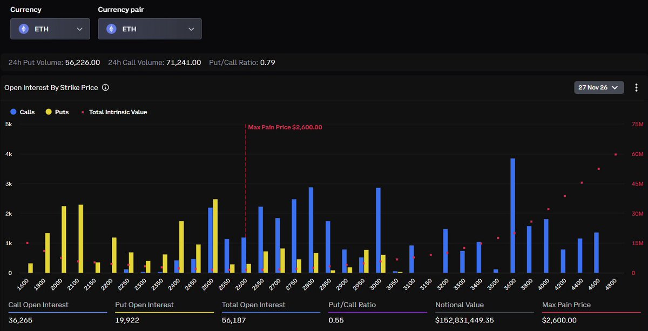Toggle the Calls series in the legend

click(x=23, y=112)
